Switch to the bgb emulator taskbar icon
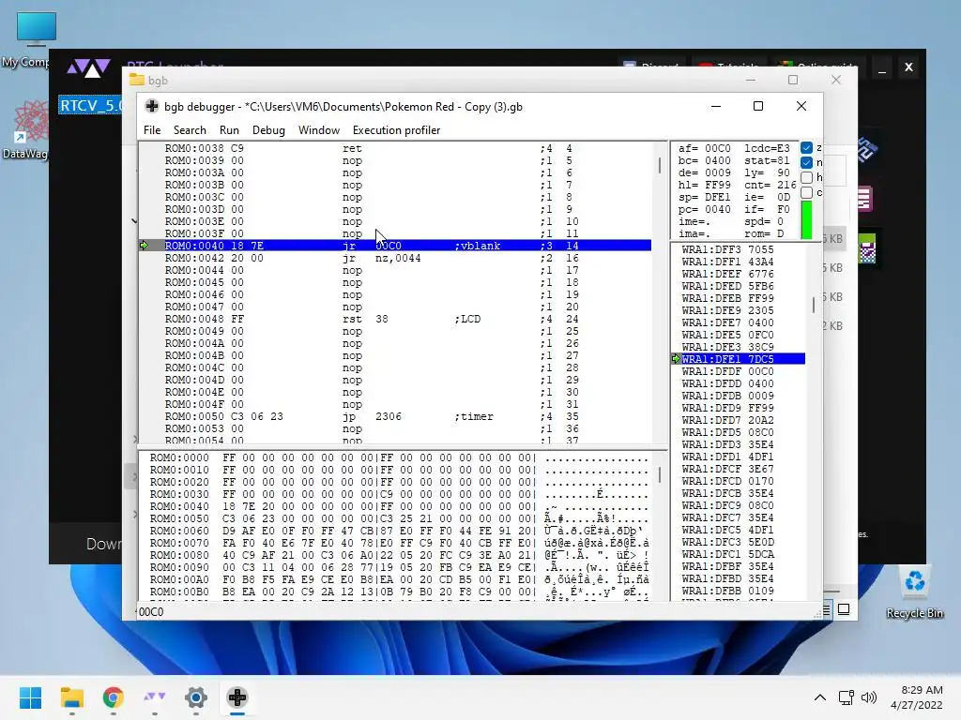The height and width of the screenshot is (720, 961). (237, 697)
